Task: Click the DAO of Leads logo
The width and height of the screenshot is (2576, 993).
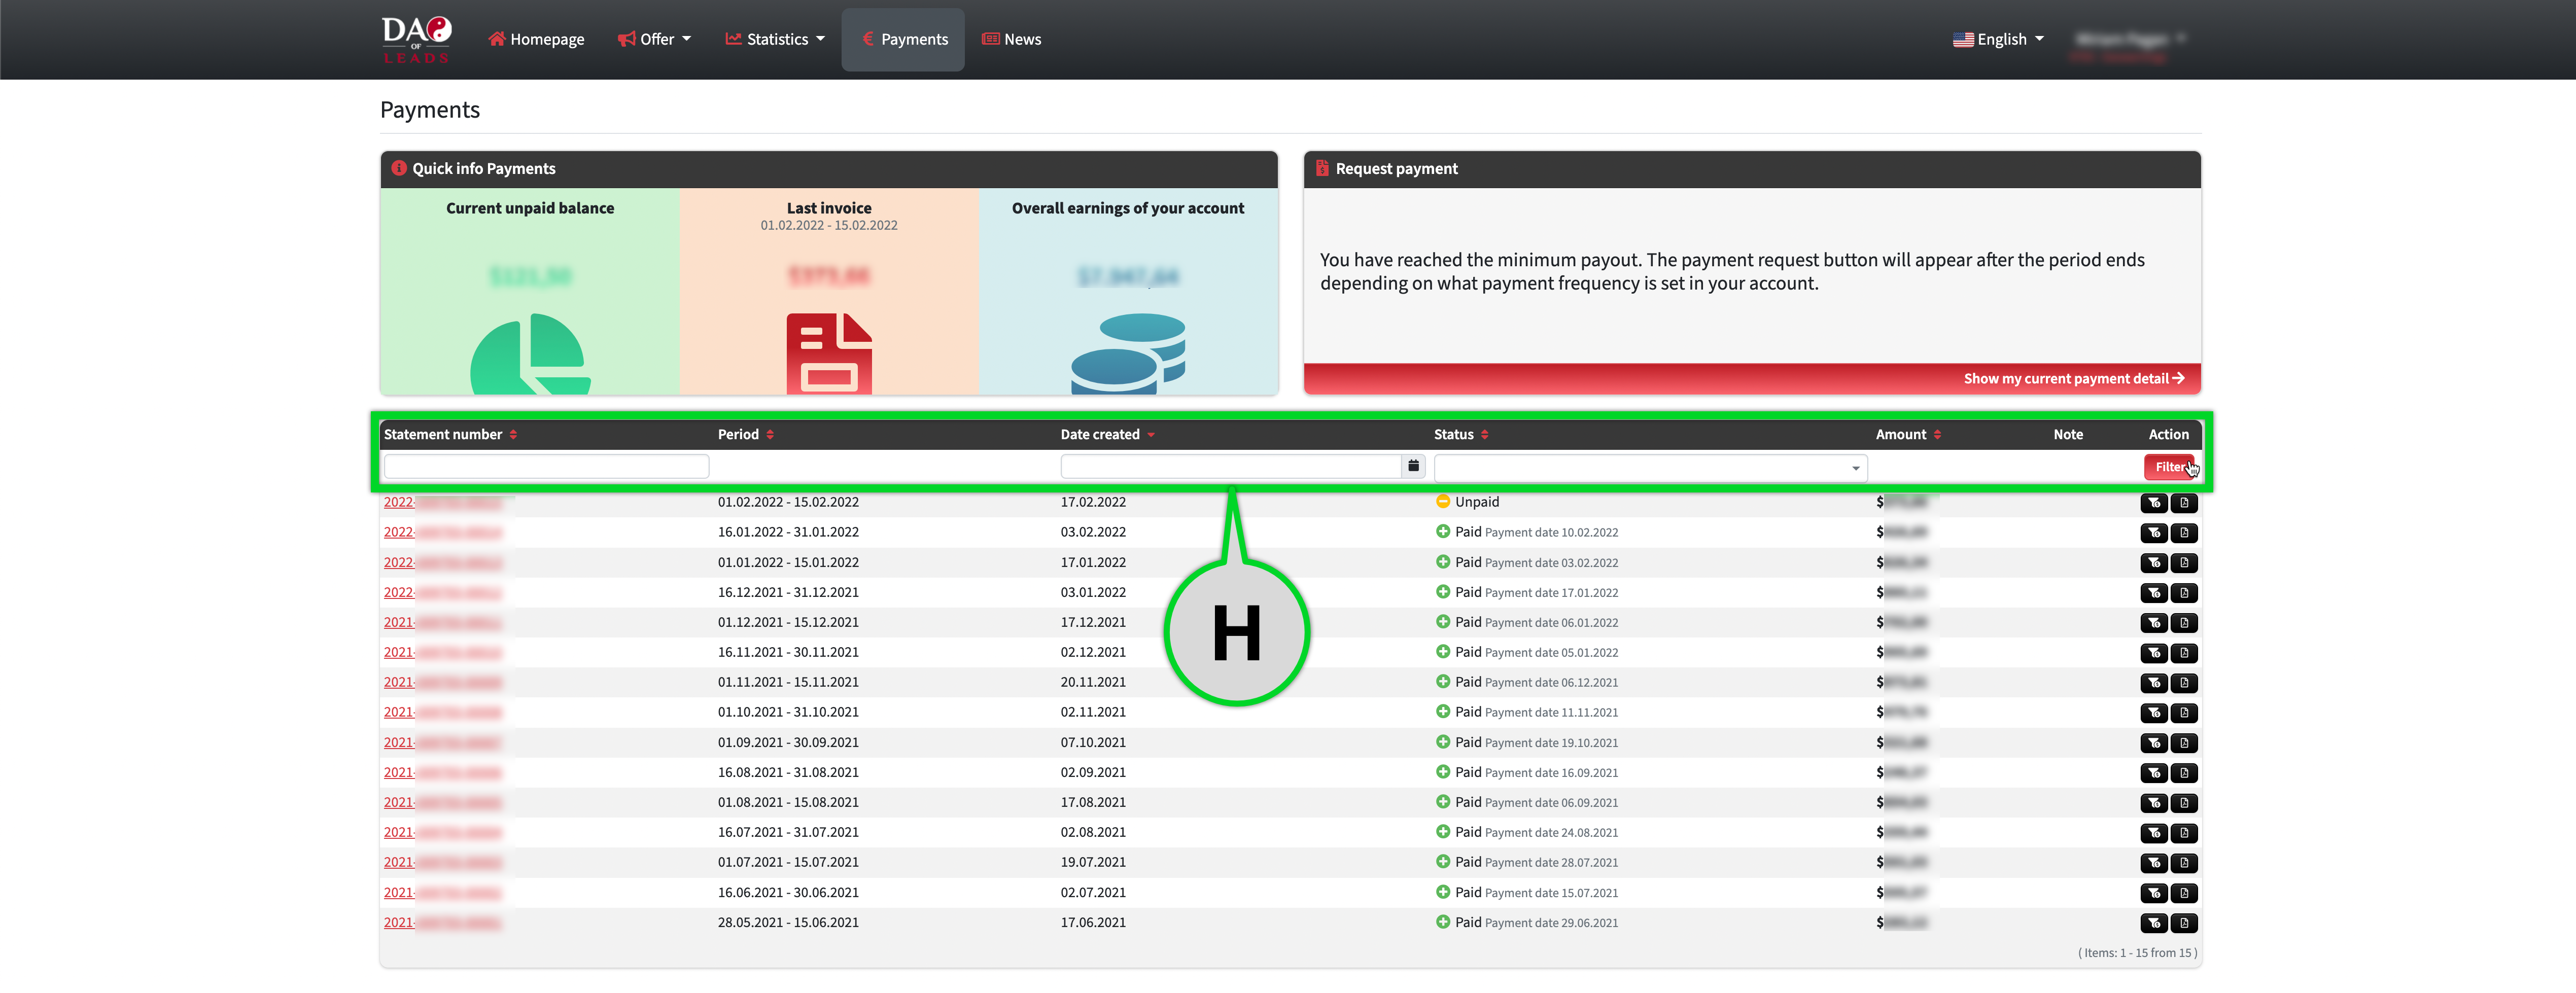Action: coord(416,39)
